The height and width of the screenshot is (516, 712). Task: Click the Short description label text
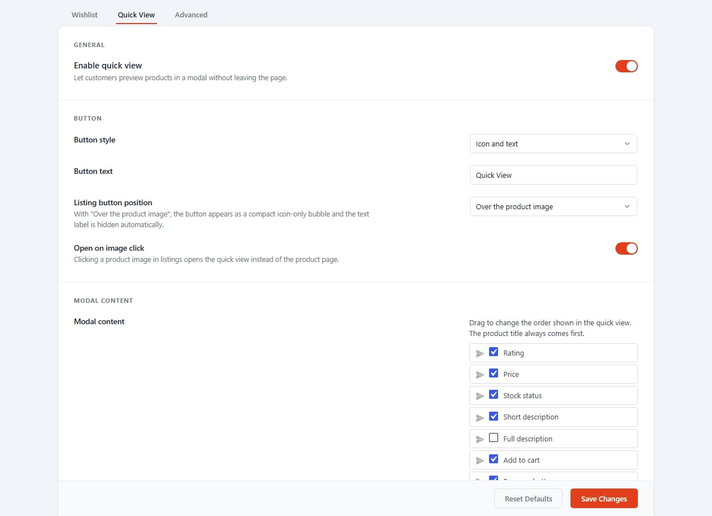pyautogui.click(x=531, y=417)
